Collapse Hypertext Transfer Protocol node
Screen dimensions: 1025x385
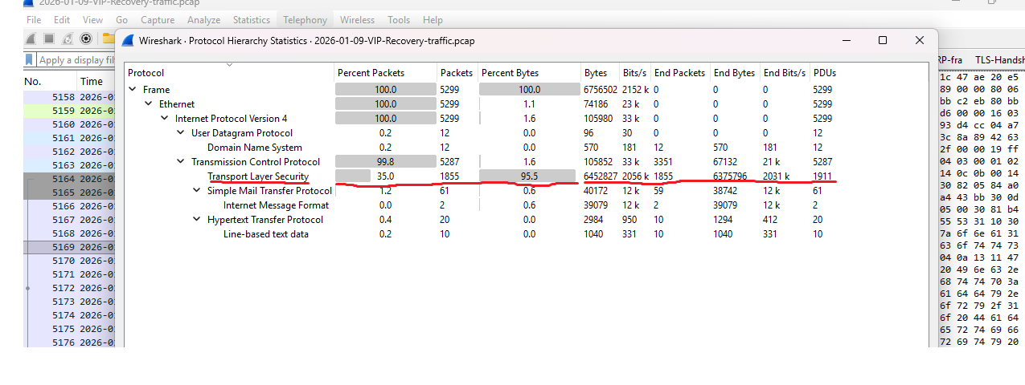[197, 220]
